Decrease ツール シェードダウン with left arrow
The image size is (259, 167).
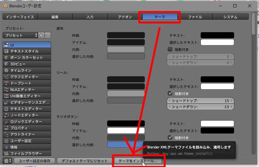[x=169, y=107]
